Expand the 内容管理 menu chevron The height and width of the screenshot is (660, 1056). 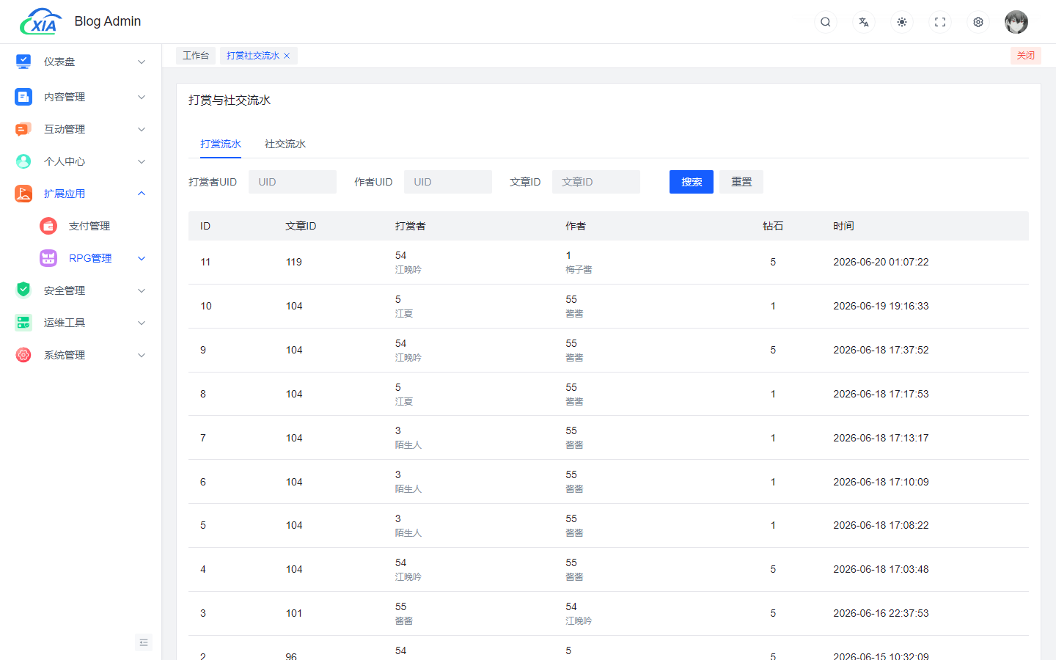[x=142, y=97]
